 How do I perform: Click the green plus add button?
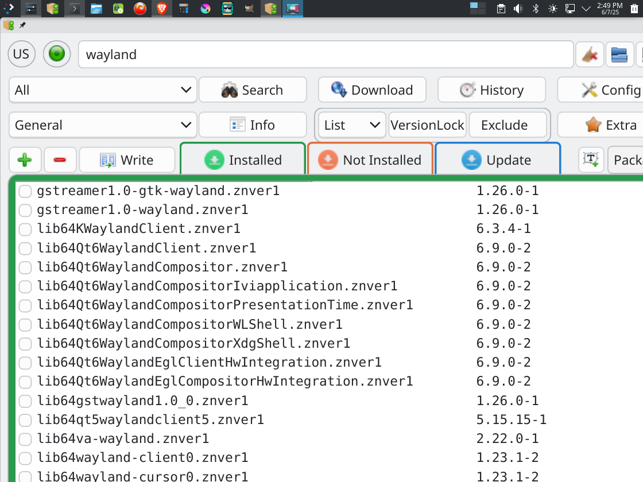pyautogui.click(x=25, y=160)
